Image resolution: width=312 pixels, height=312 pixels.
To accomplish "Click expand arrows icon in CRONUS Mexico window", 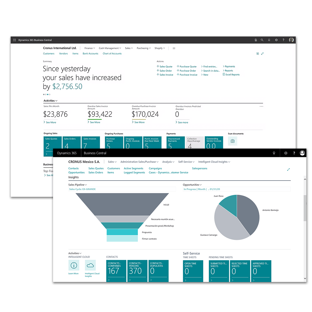I will [x=288, y=169].
